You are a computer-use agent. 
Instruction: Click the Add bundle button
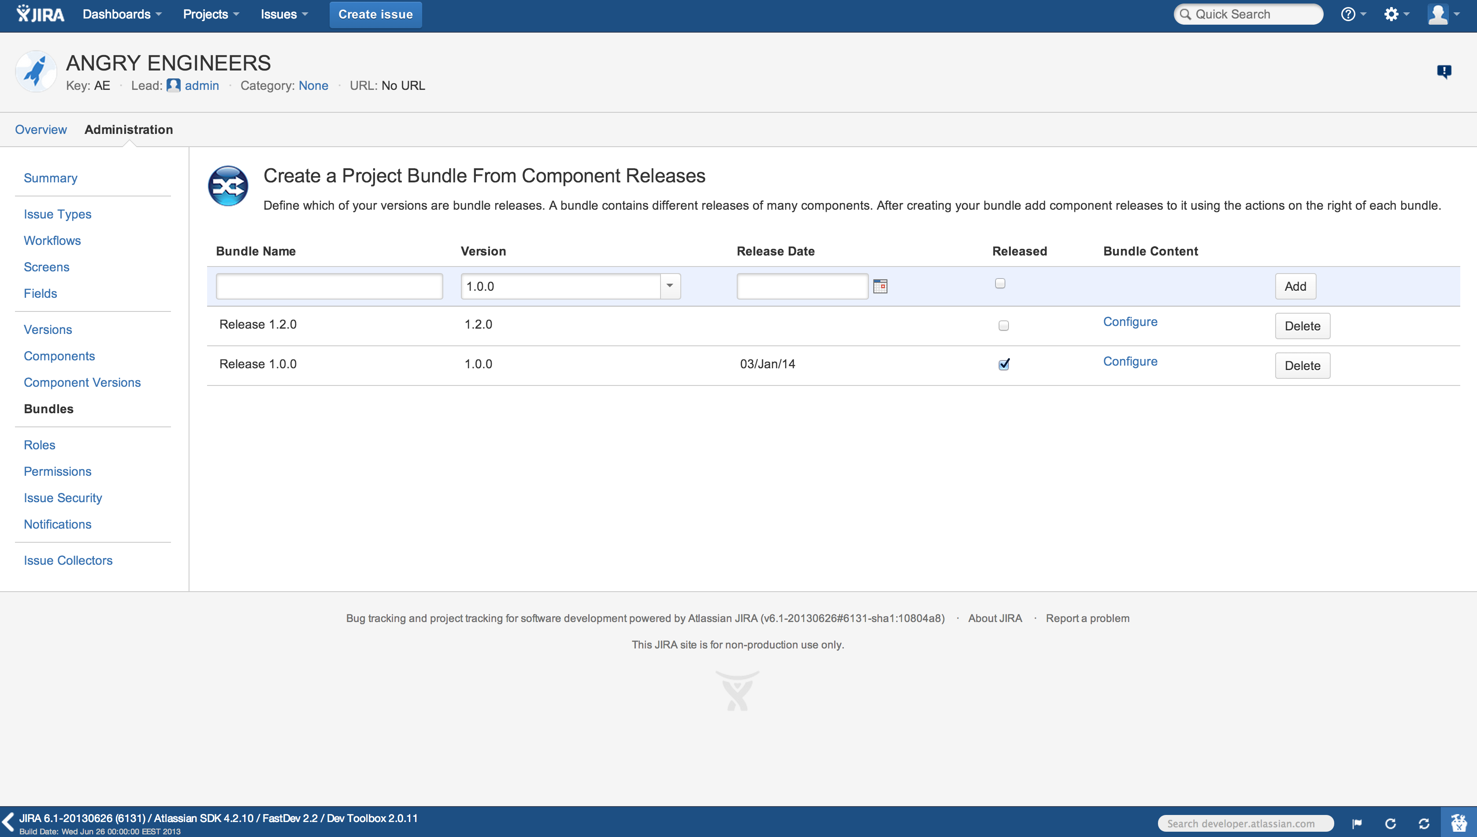pyautogui.click(x=1295, y=286)
